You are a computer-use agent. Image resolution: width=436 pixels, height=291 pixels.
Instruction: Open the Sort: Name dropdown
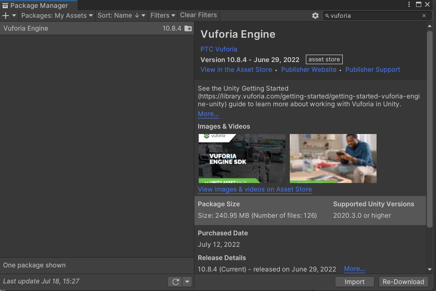(121, 15)
